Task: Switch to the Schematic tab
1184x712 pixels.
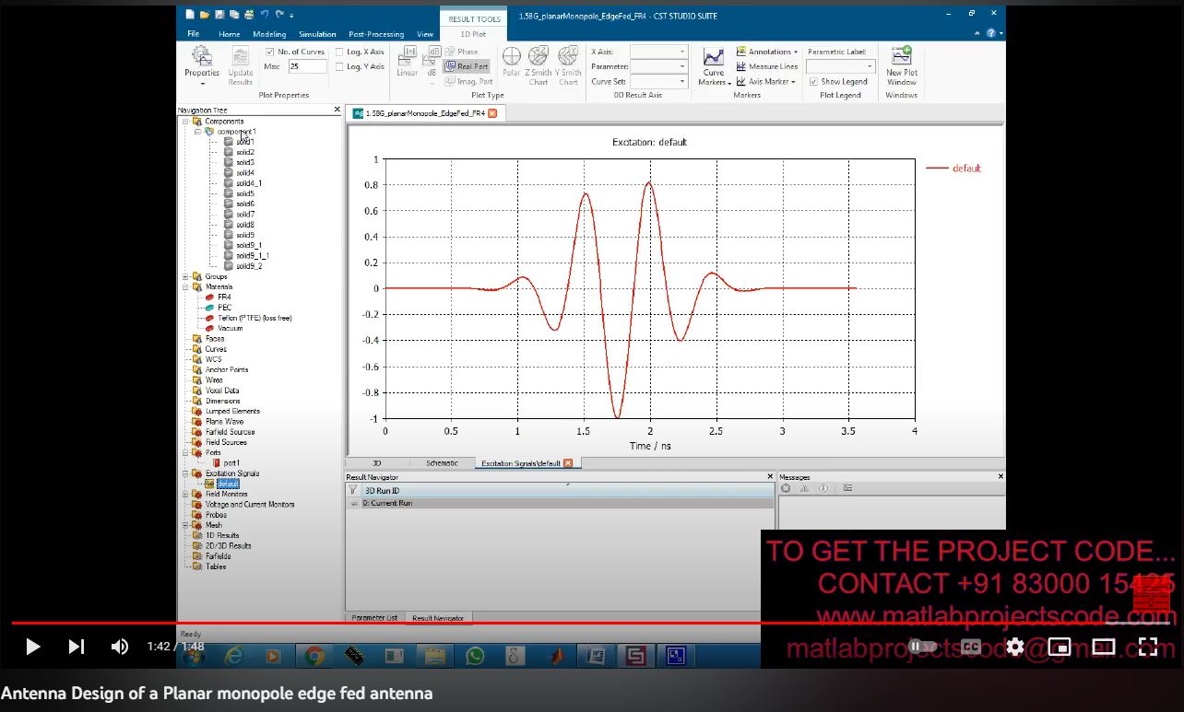Action: (x=442, y=463)
